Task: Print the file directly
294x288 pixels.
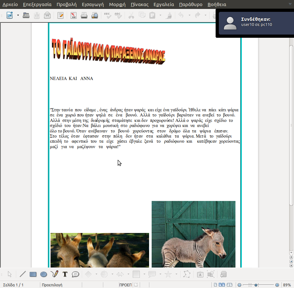Action: point(84,15)
